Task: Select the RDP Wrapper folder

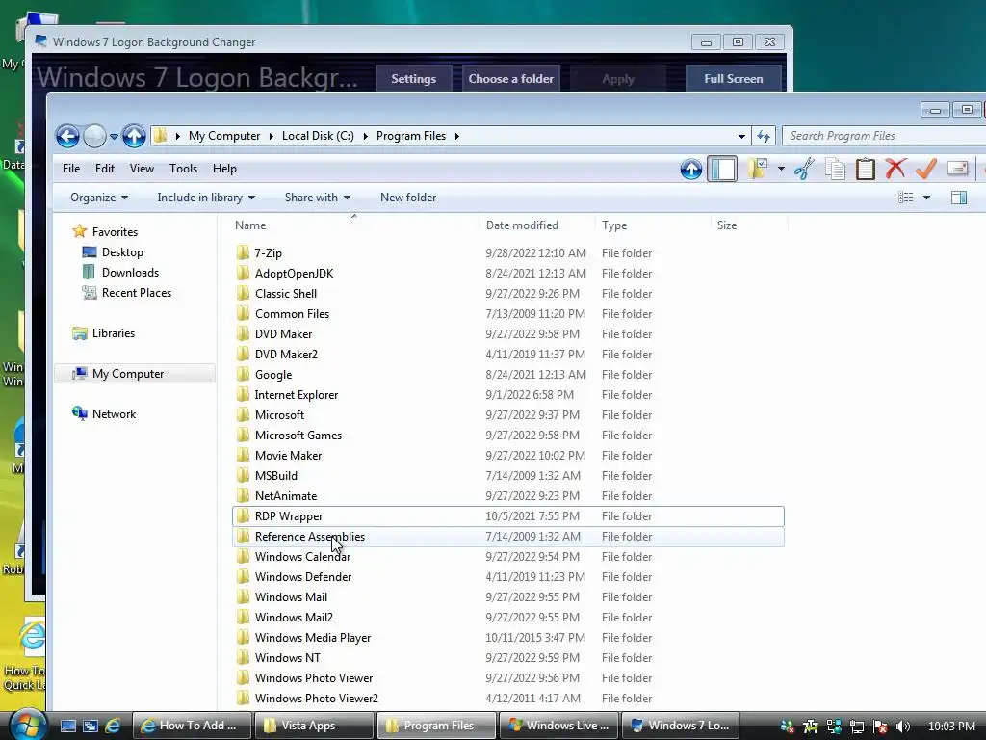Action: [x=508, y=516]
